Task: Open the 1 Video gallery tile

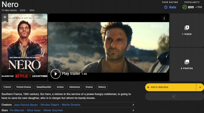Action: coord(187,30)
